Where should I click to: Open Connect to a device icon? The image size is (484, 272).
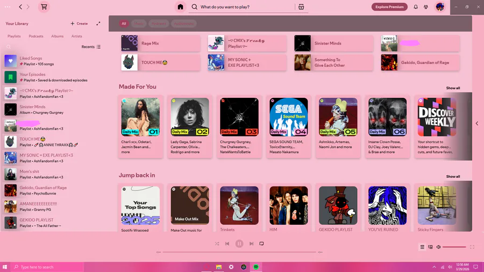[x=430, y=247]
